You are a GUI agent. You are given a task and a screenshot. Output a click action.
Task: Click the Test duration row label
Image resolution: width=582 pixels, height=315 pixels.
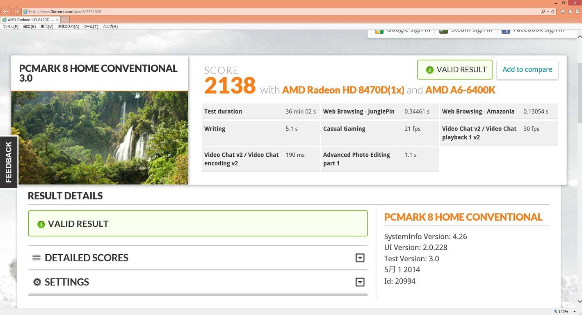223,112
